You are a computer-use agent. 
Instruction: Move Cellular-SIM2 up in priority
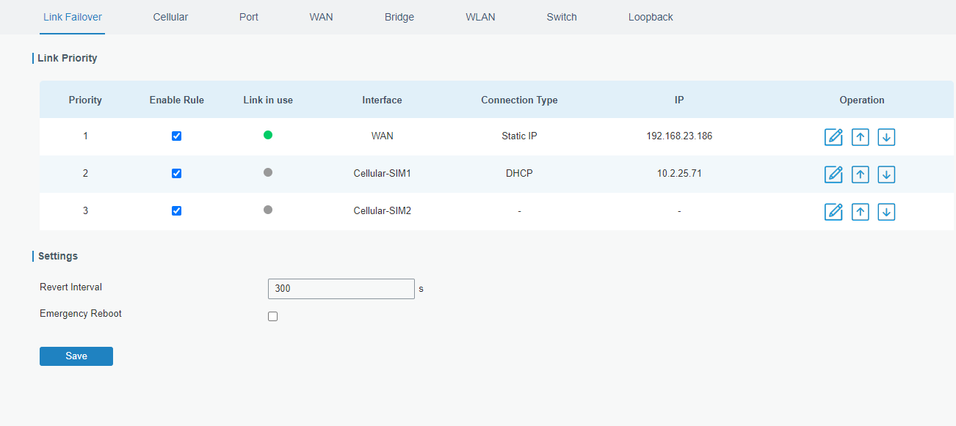pyautogui.click(x=860, y=212)
